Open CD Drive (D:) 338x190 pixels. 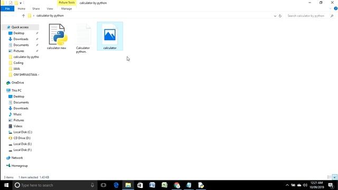click(x=22, y=138)
